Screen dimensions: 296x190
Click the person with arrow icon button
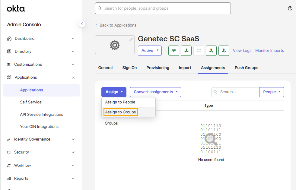[211, 51]
